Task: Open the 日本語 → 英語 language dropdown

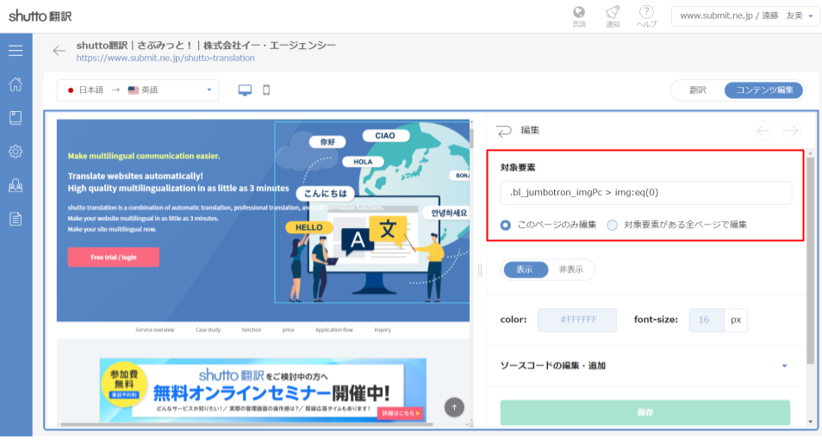Action: click(x=138, y=90)
